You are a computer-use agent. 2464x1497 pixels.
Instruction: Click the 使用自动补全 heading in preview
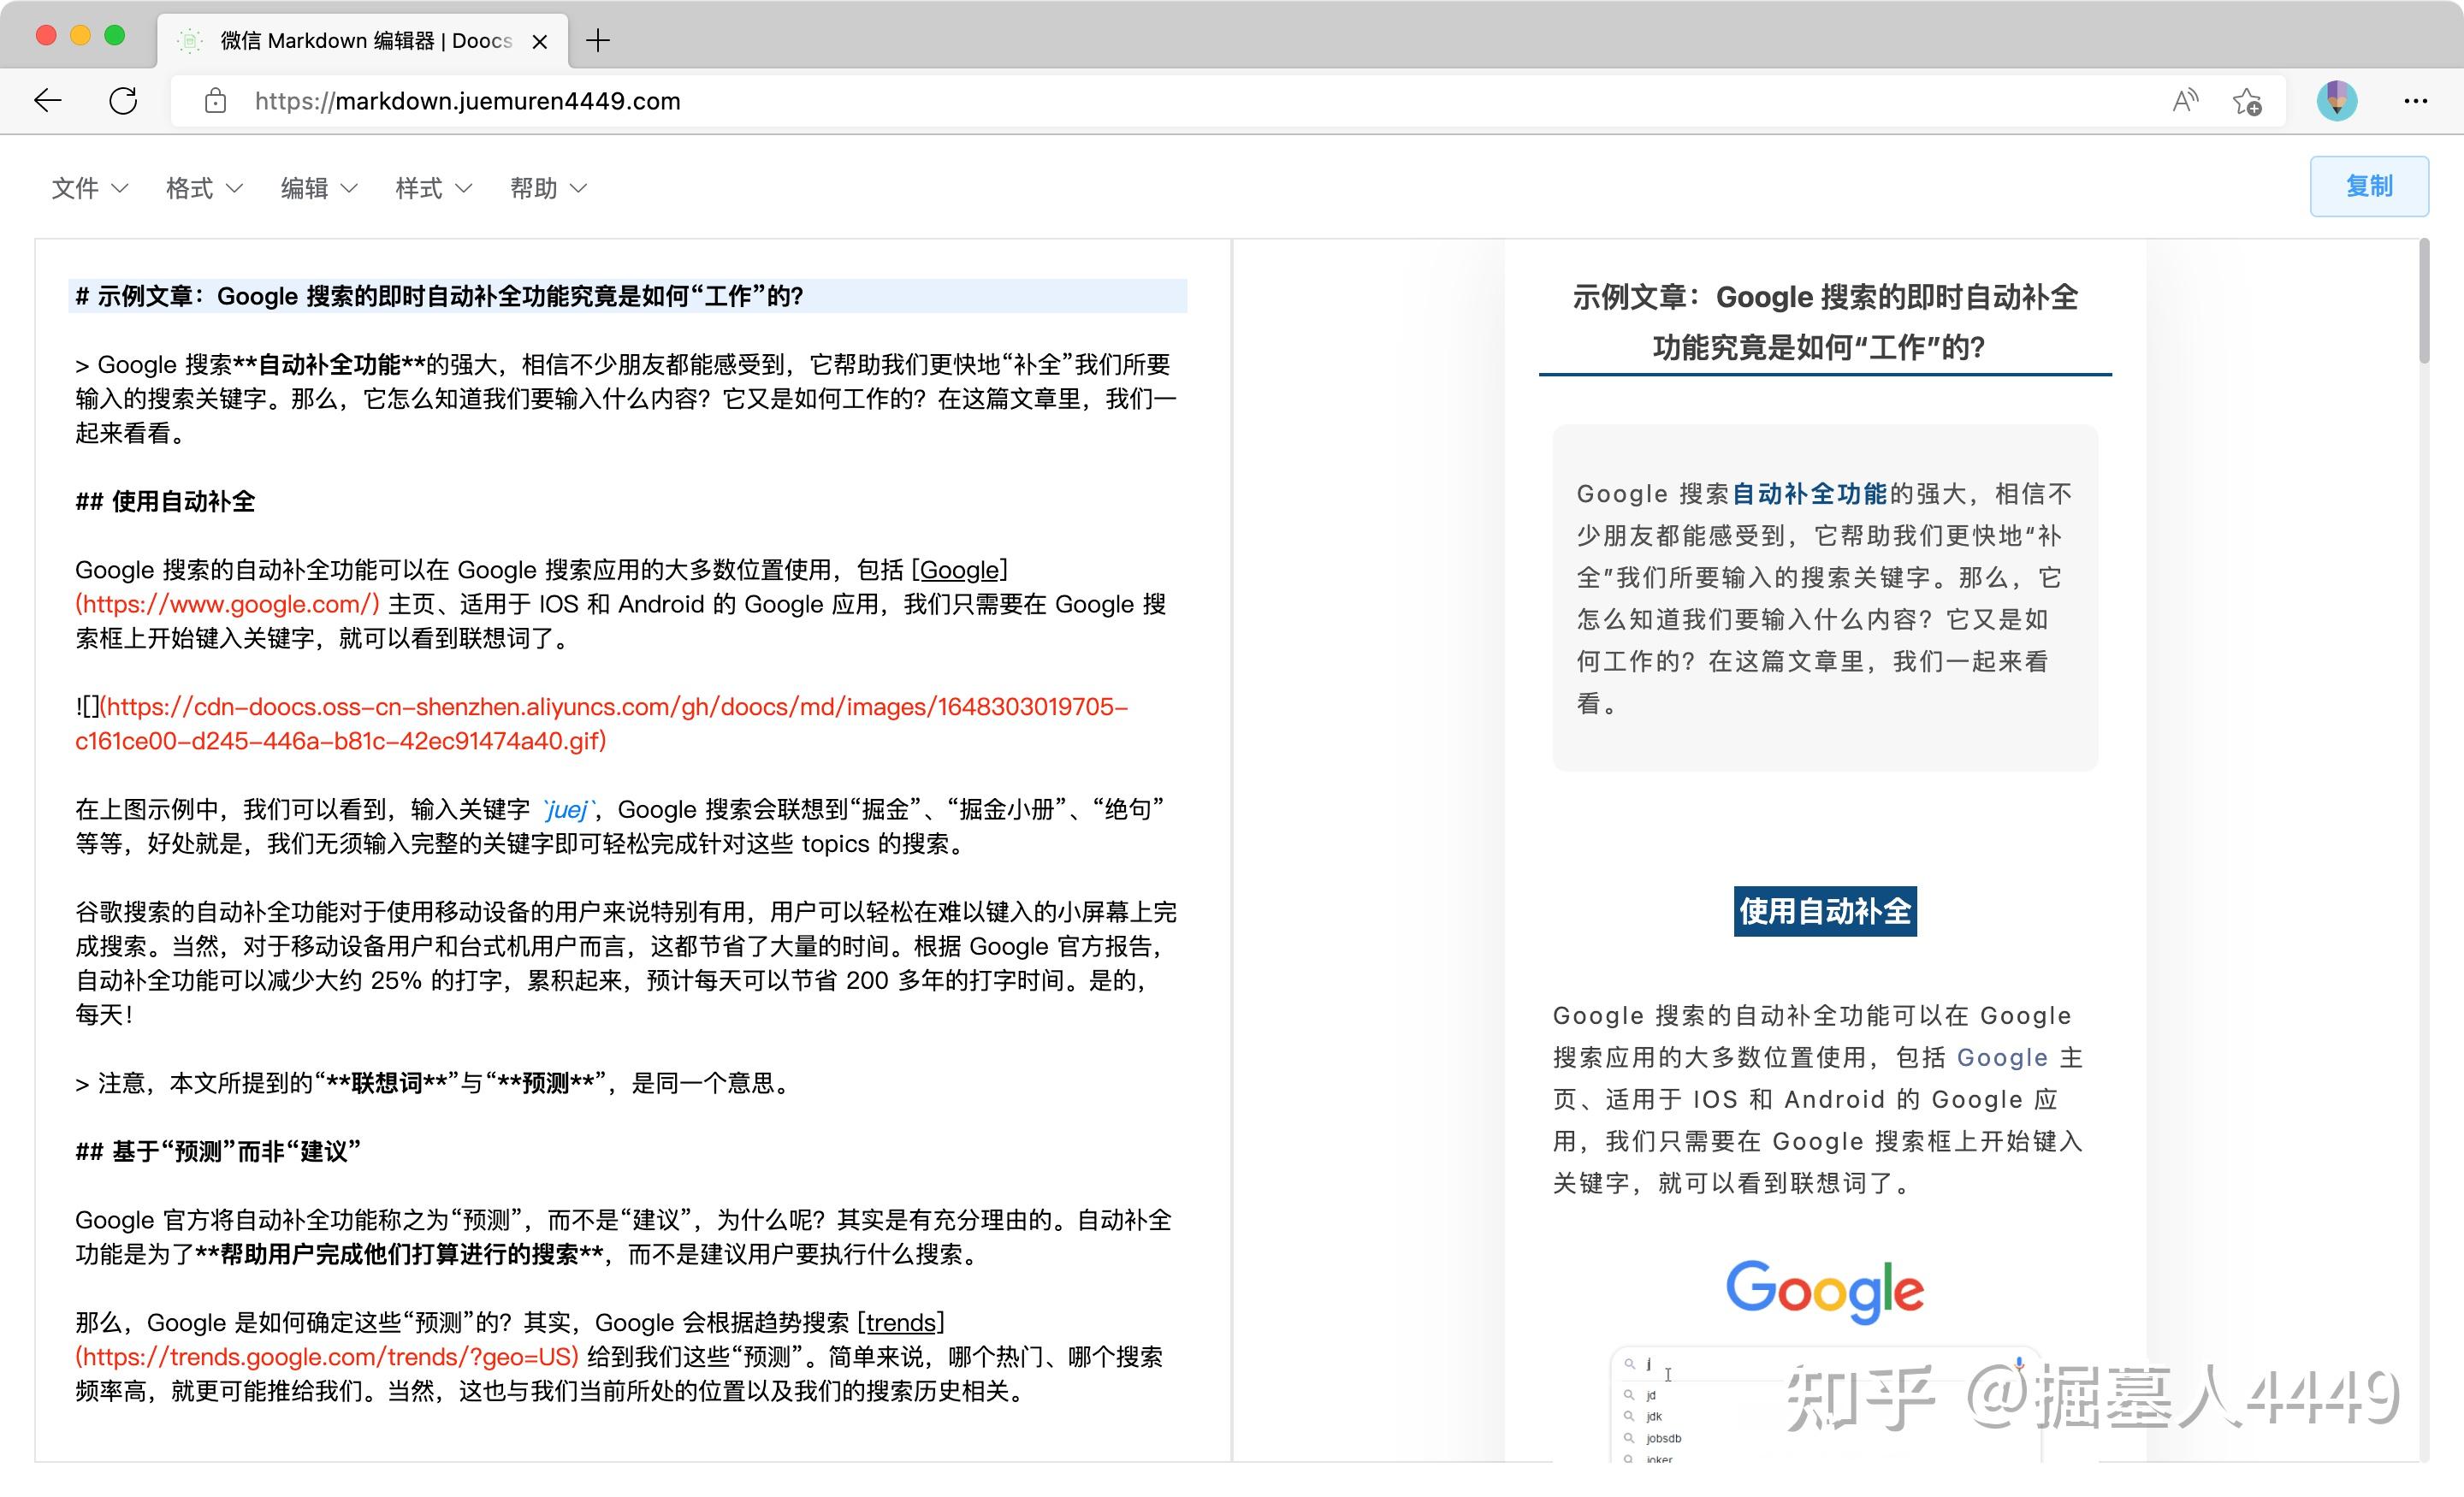[x=1824, y=911]
